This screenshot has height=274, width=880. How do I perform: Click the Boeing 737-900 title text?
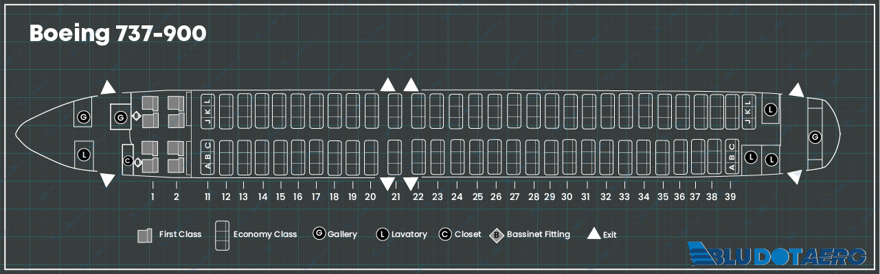click(x=117, y=34)
